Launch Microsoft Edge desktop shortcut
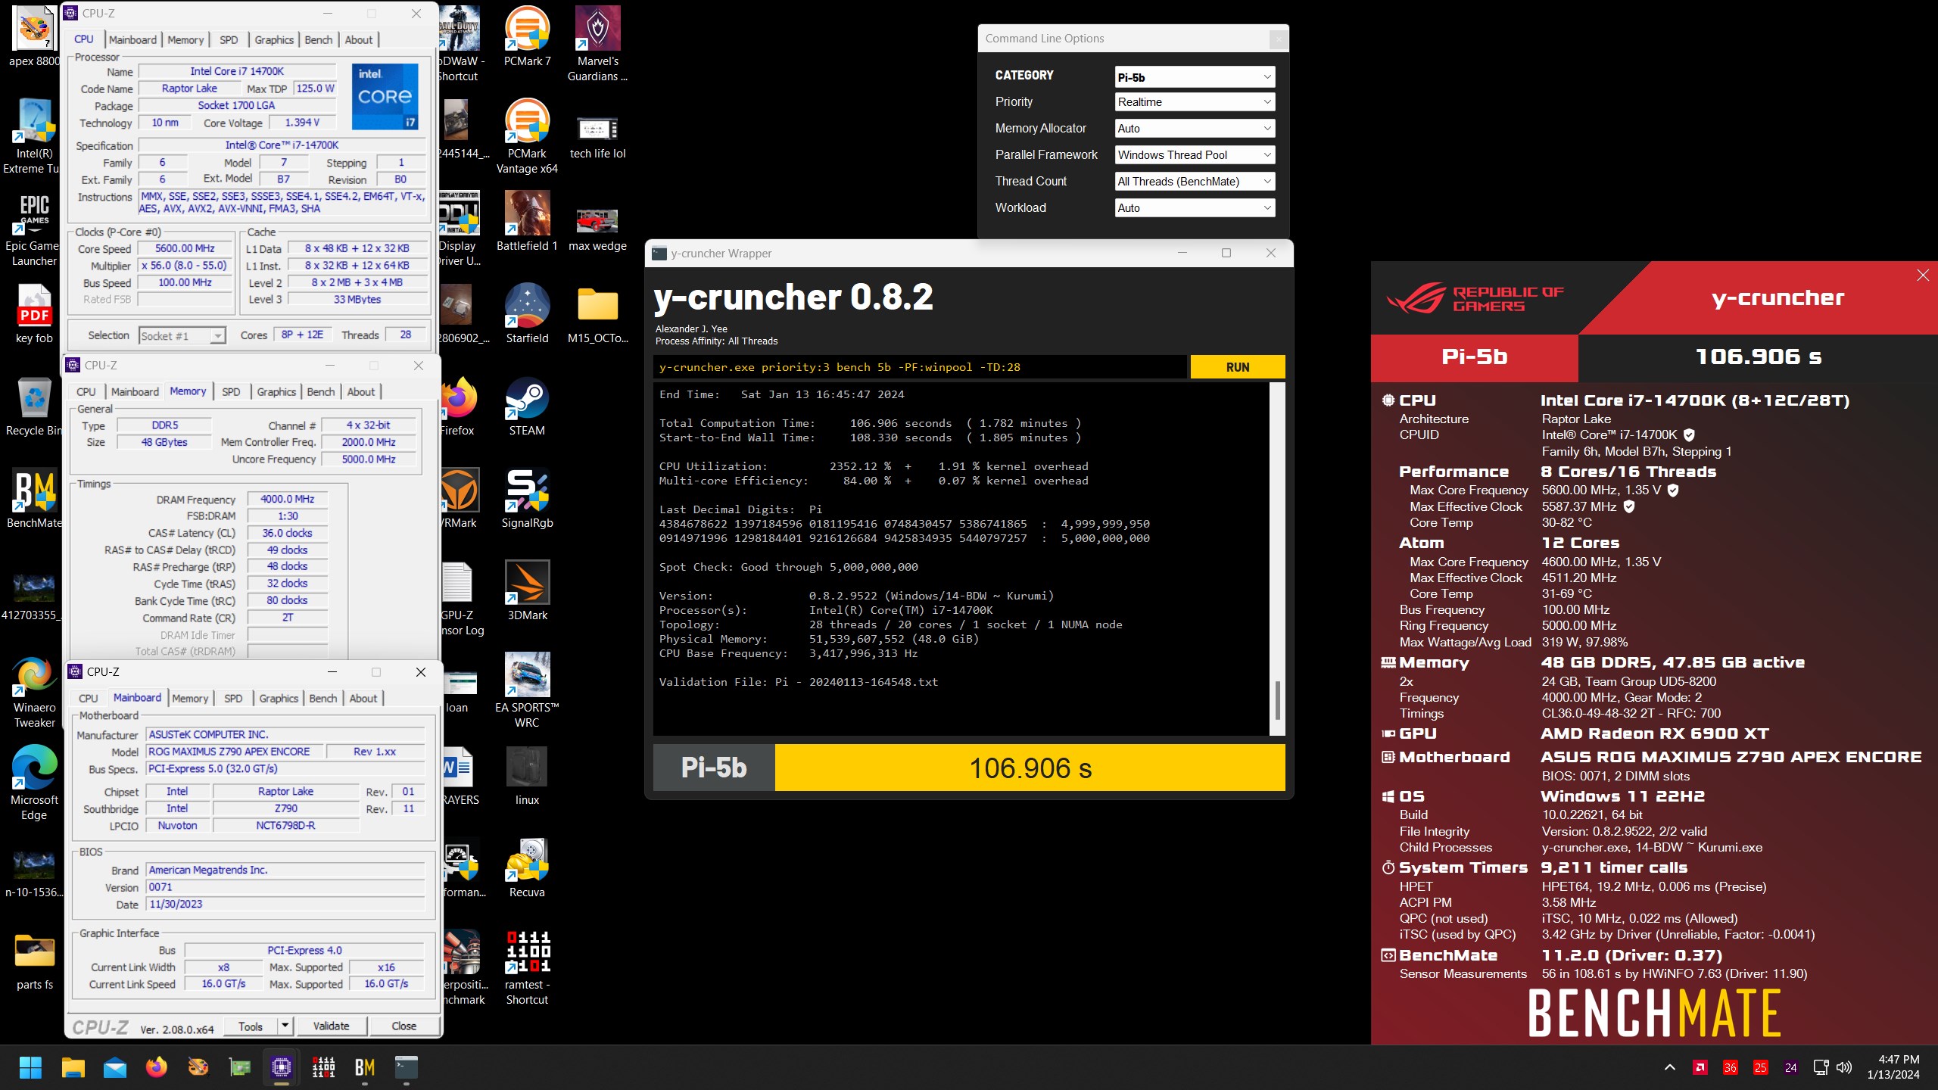This screenshot has width=1938, height=1090. [x=34, y=783]
